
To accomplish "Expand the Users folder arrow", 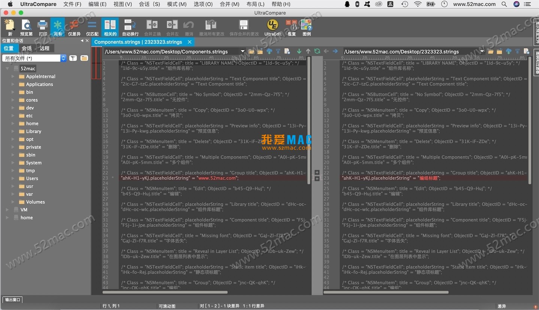I will click(13, 179).
